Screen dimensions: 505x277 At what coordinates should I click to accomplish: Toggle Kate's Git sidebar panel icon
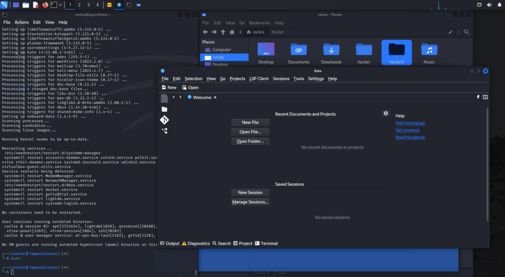164,120
